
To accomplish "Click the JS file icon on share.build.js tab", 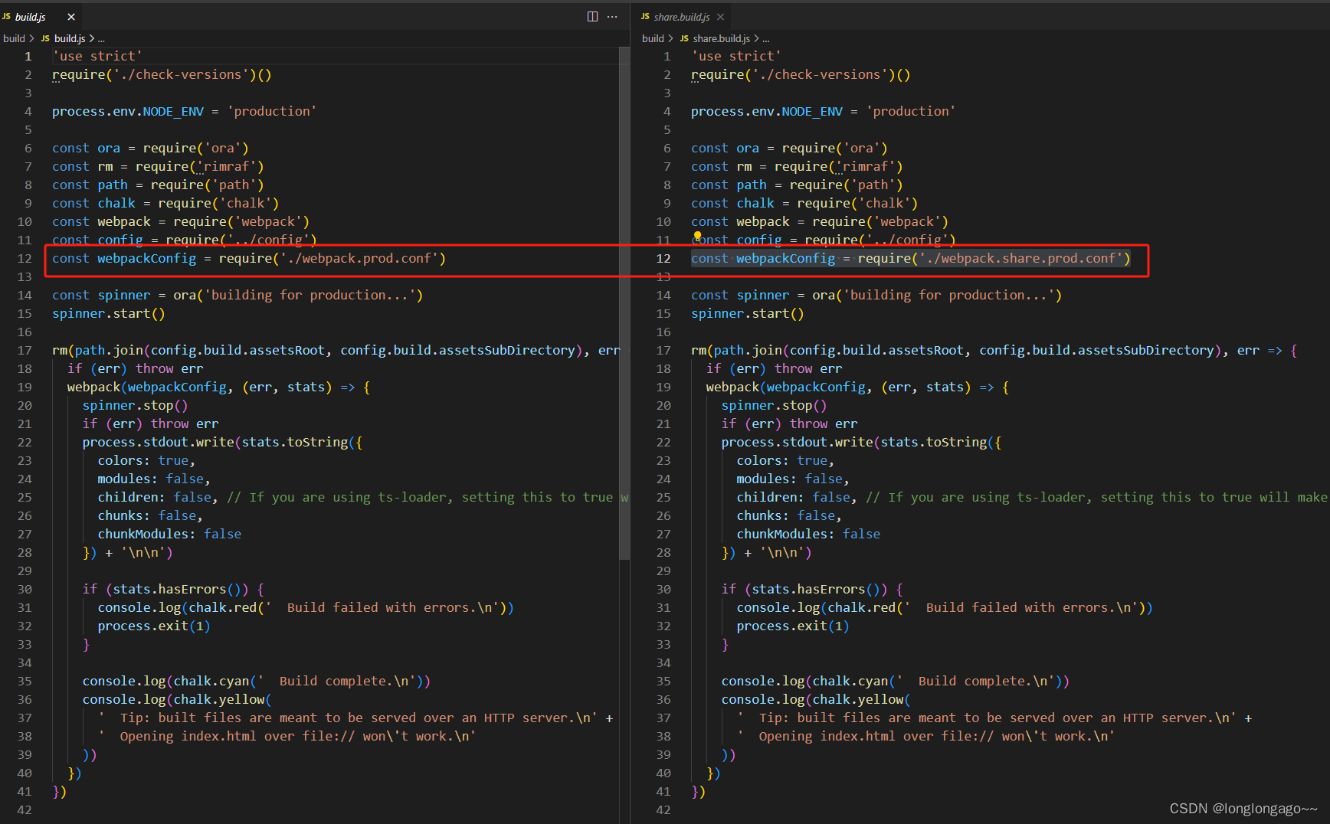I will point(645,17).
